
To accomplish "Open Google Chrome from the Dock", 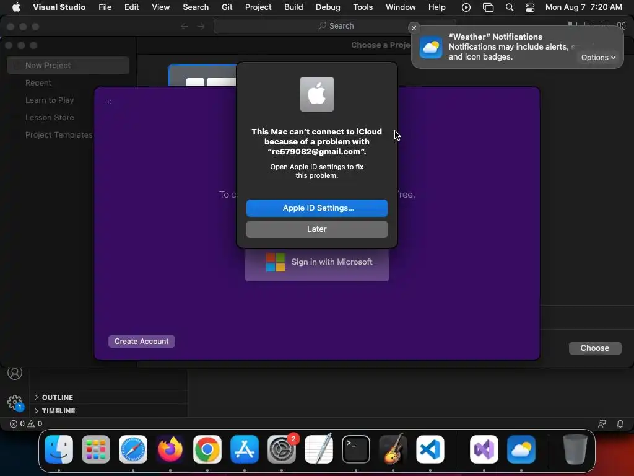I will pyautogui.click(x=207, y=449).
